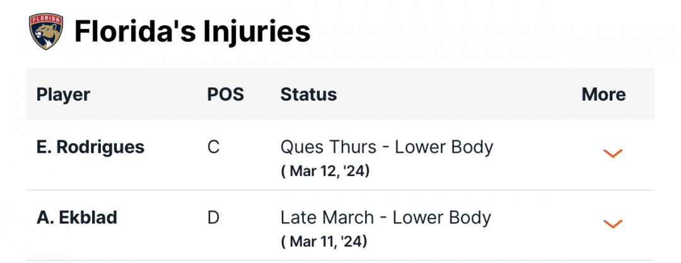Click Rodrigues position letter C
This screenshot has width=681, height=263.
point(213,148)
